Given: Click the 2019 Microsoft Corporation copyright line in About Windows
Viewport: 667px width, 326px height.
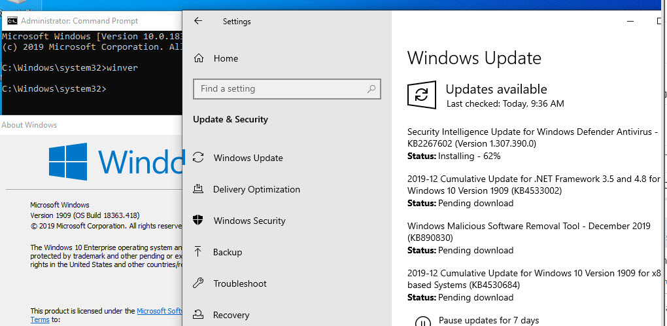Looking at the screenshot, I should [106, 226].
